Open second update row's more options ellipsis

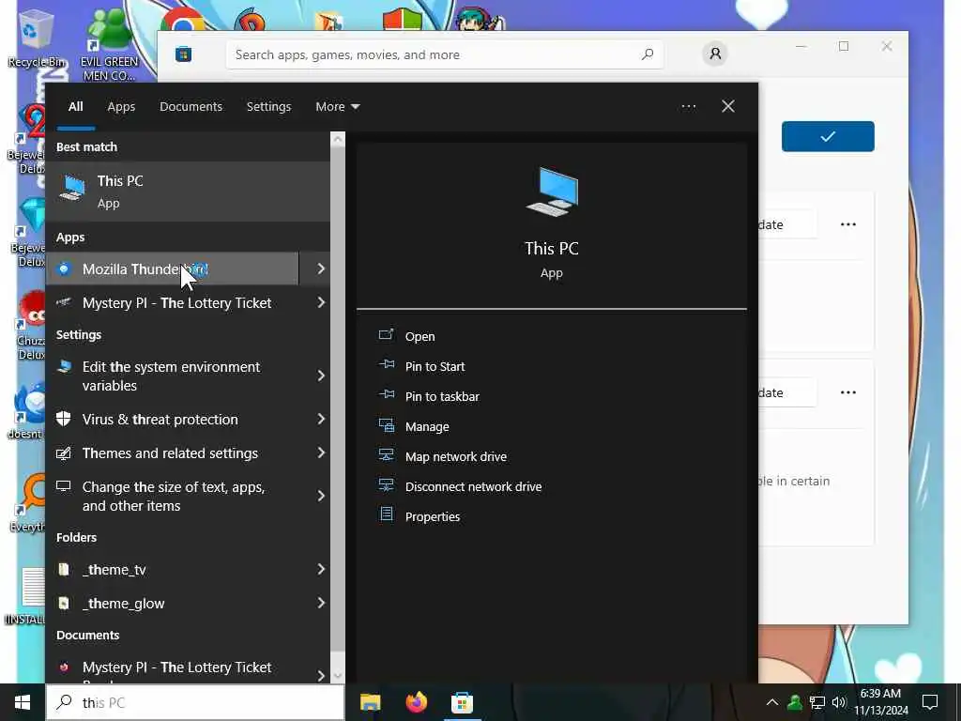click(848, 392)
